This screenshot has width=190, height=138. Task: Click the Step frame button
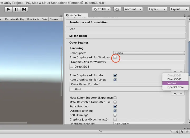pos(24,9)
